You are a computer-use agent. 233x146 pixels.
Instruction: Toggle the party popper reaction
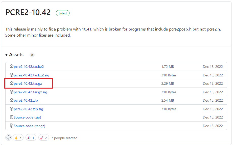pos(31,138)
